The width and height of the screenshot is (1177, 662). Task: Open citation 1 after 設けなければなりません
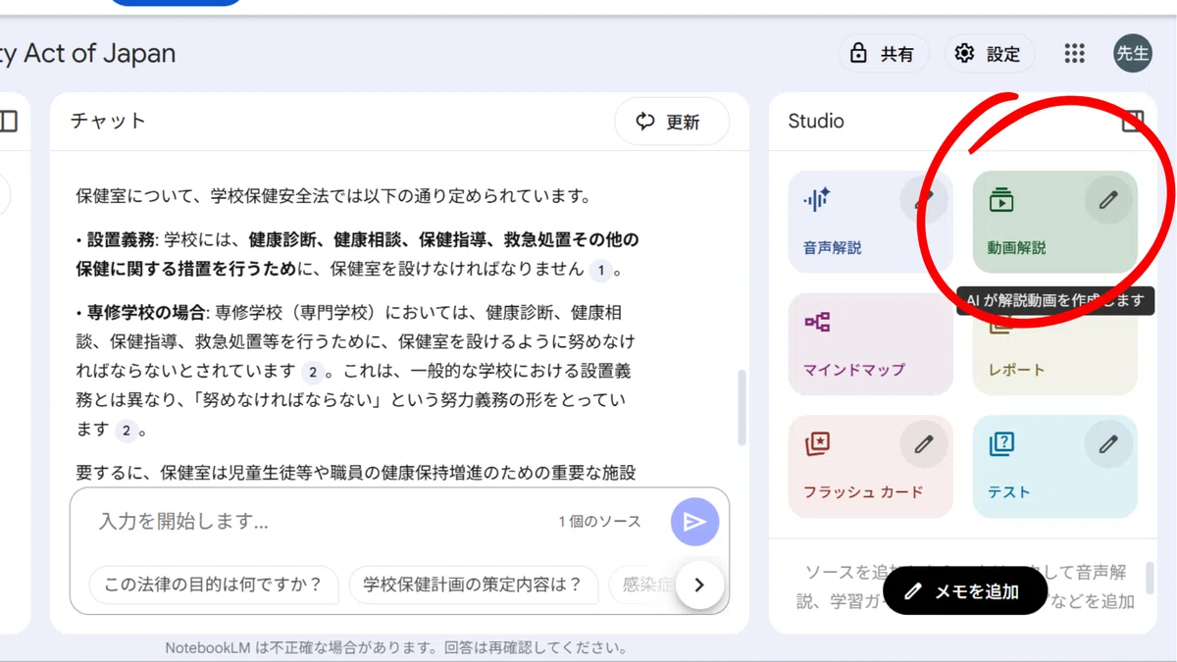[601, 269]
